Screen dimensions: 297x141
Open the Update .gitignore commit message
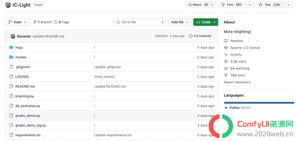coord(108,67)
